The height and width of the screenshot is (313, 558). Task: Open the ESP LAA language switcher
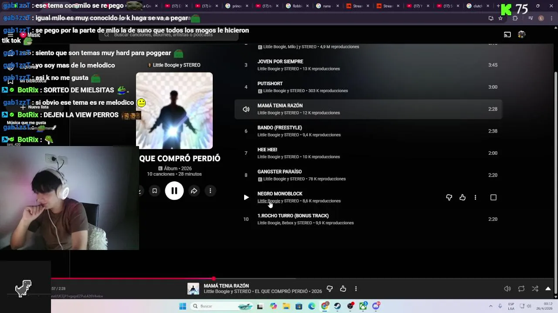pos(511,306)
